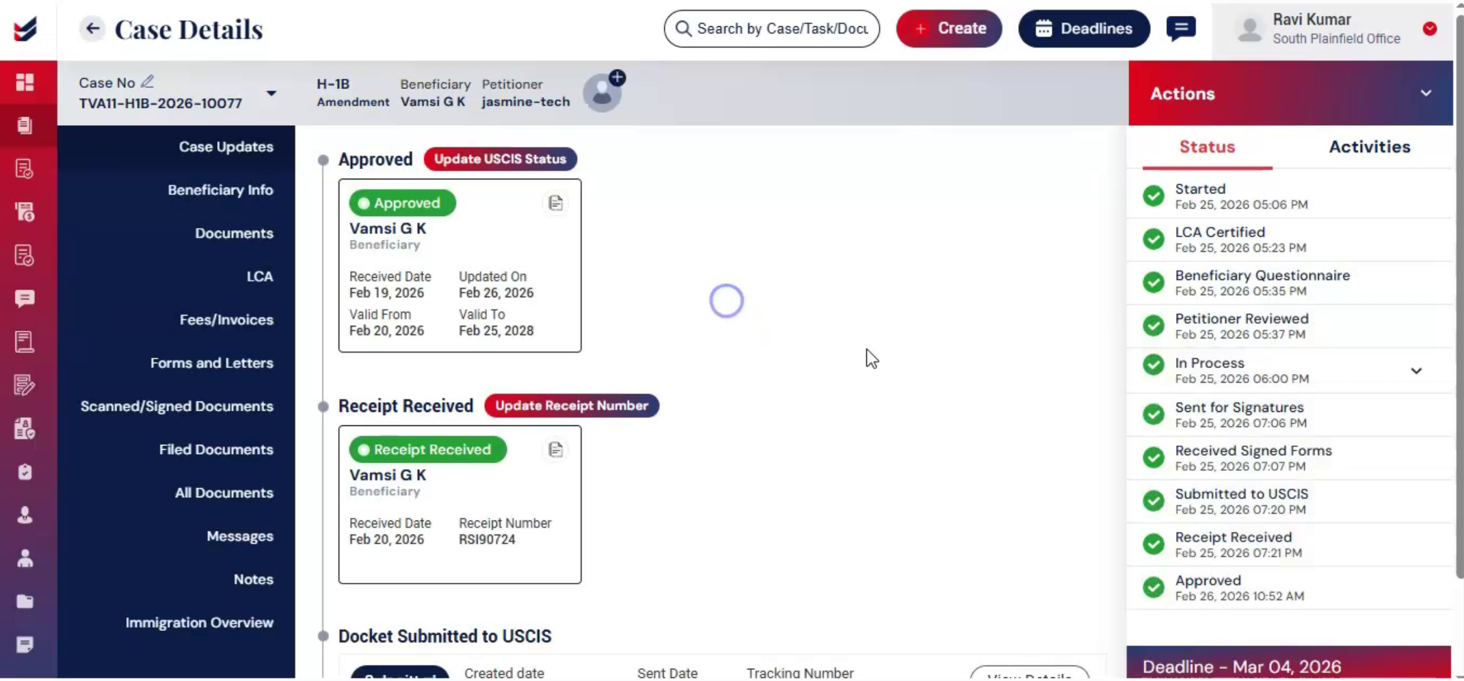This screenshot has width=1464, height=681.
Task: Open the folder icon in left sidebar
Action: (25, 602)
